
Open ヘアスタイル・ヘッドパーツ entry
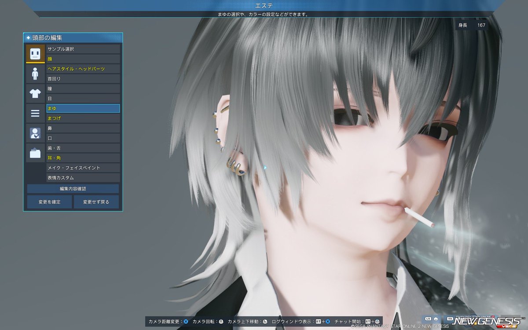click(83, 69)
